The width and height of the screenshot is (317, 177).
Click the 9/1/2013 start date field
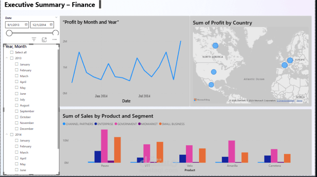point(14,25)
